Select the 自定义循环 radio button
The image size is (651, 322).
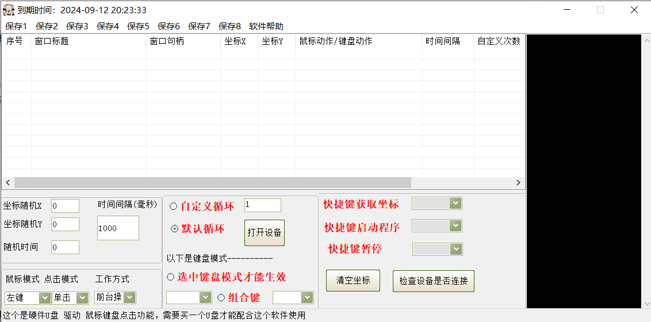click(x=174, y=206)
